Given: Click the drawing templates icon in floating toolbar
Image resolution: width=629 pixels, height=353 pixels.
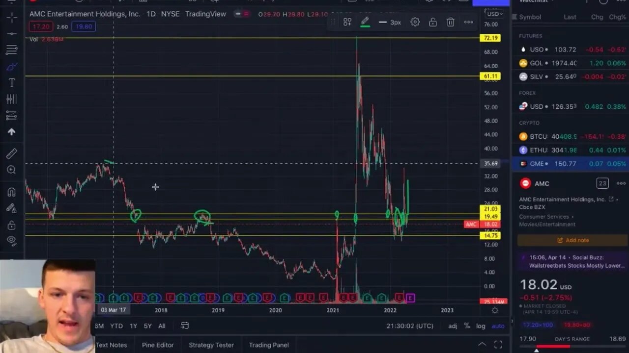Looking at the screenshot, I should click(x=347, y=22).
